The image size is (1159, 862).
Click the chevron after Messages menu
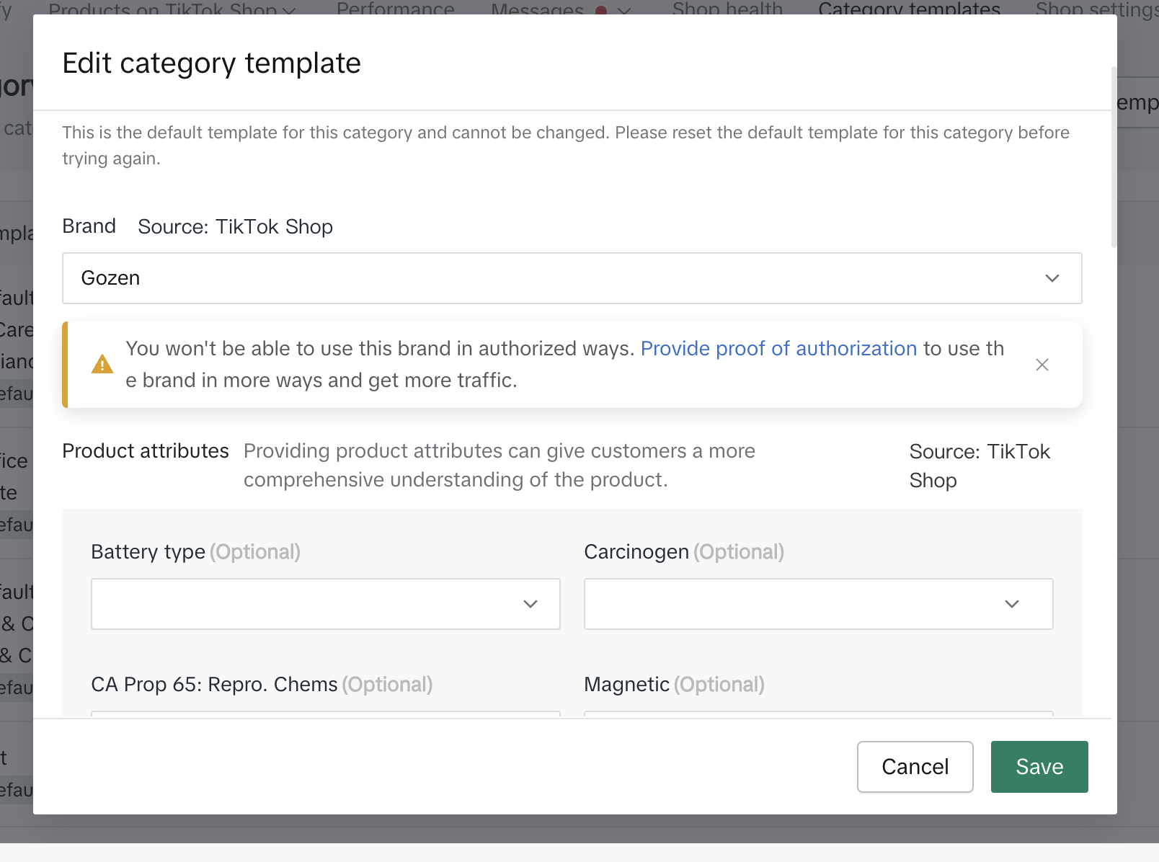624,10
